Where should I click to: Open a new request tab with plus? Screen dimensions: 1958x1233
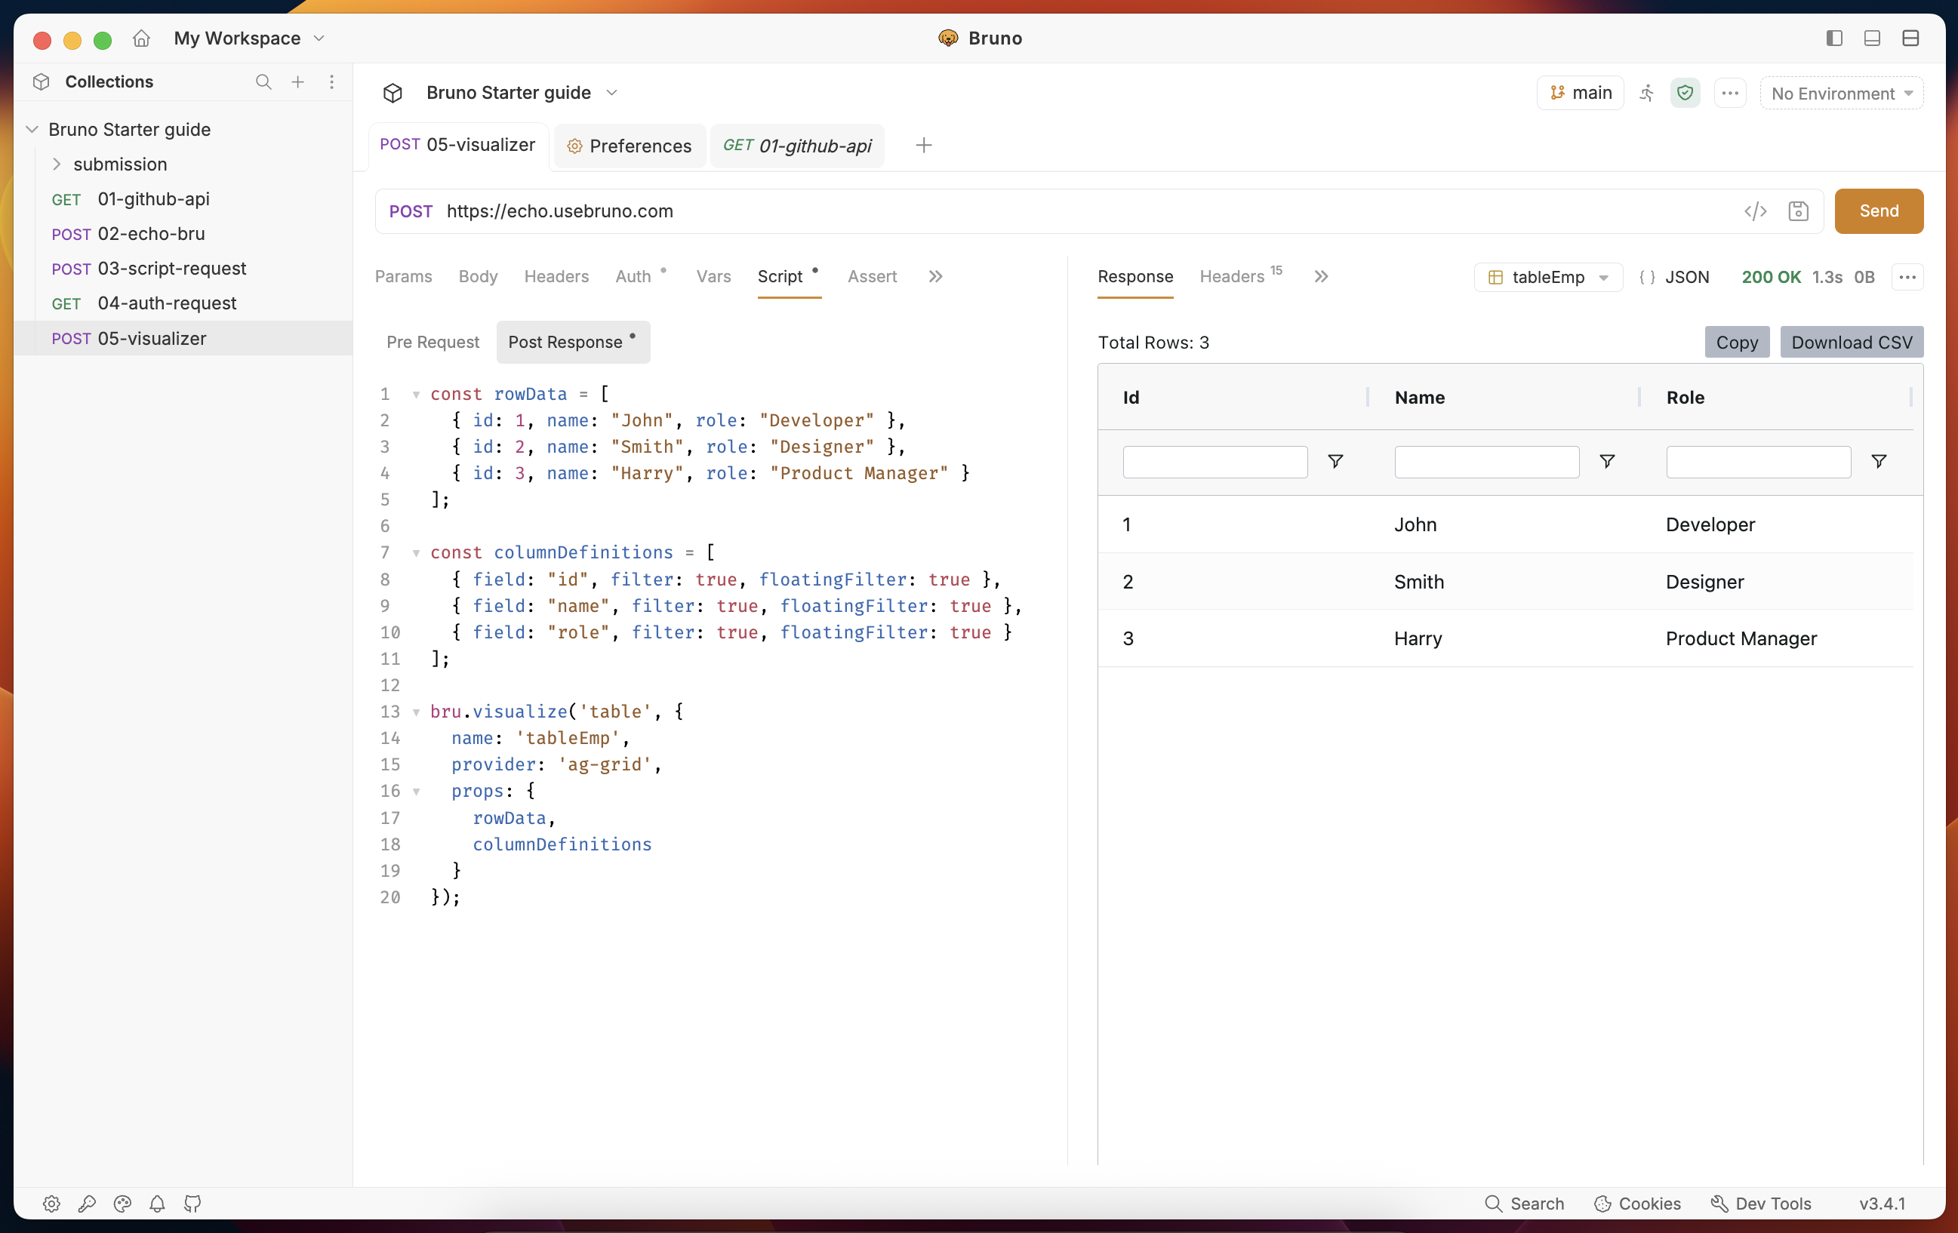coord(924,146)
